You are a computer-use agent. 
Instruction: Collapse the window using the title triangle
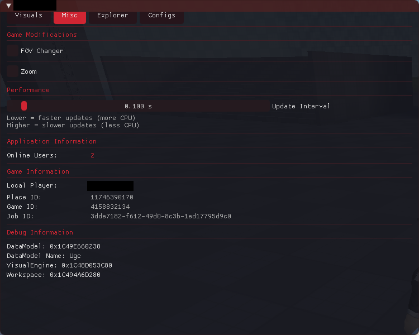coord(8,6)
